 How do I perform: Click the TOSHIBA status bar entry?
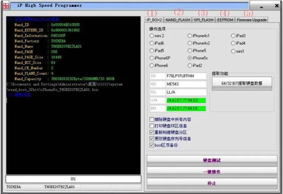[x=13, y=187]
